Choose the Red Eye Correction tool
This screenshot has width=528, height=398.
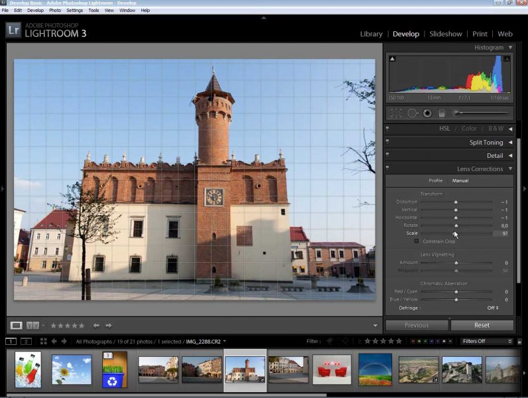[x=427, y=113]
